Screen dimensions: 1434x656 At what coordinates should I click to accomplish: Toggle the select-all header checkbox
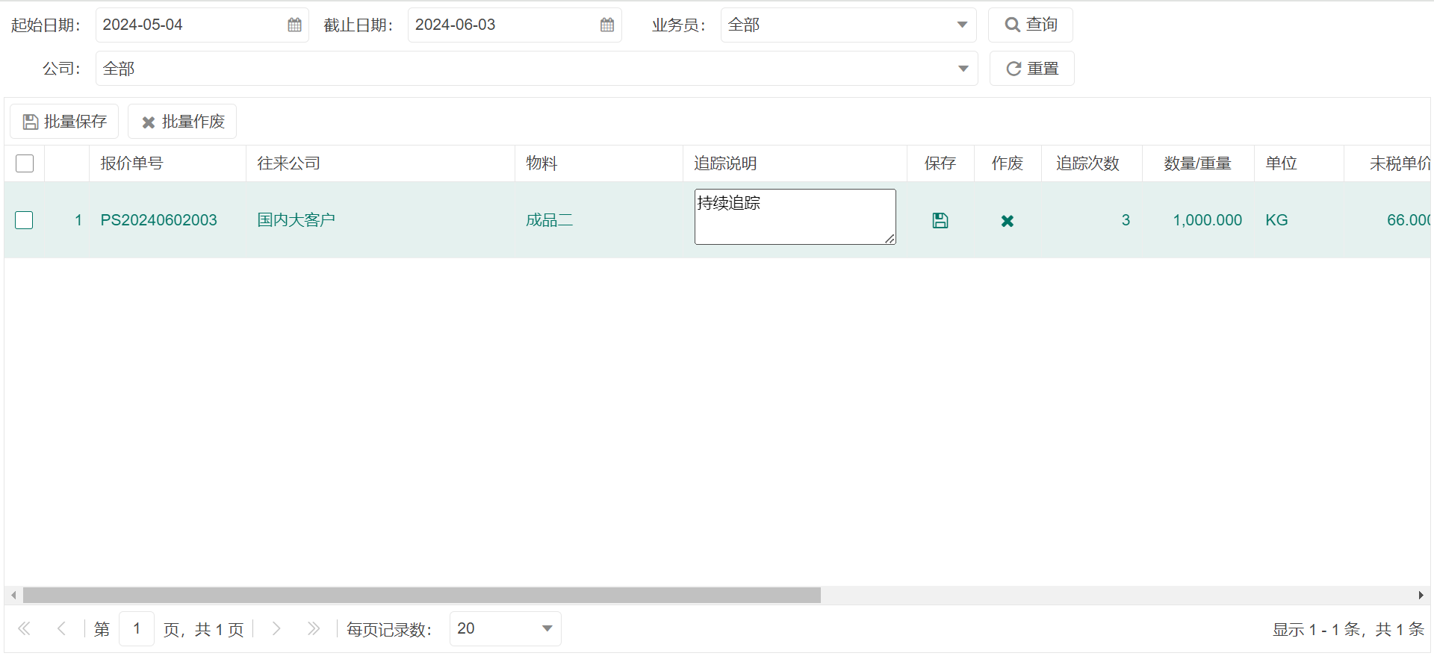(25, 163)
